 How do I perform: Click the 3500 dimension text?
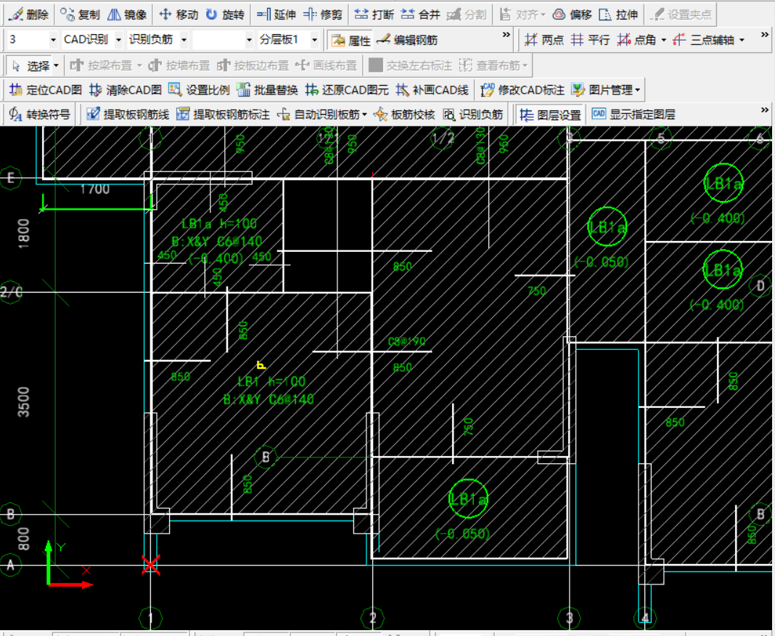pyautogui.click(x=23, y=401)
